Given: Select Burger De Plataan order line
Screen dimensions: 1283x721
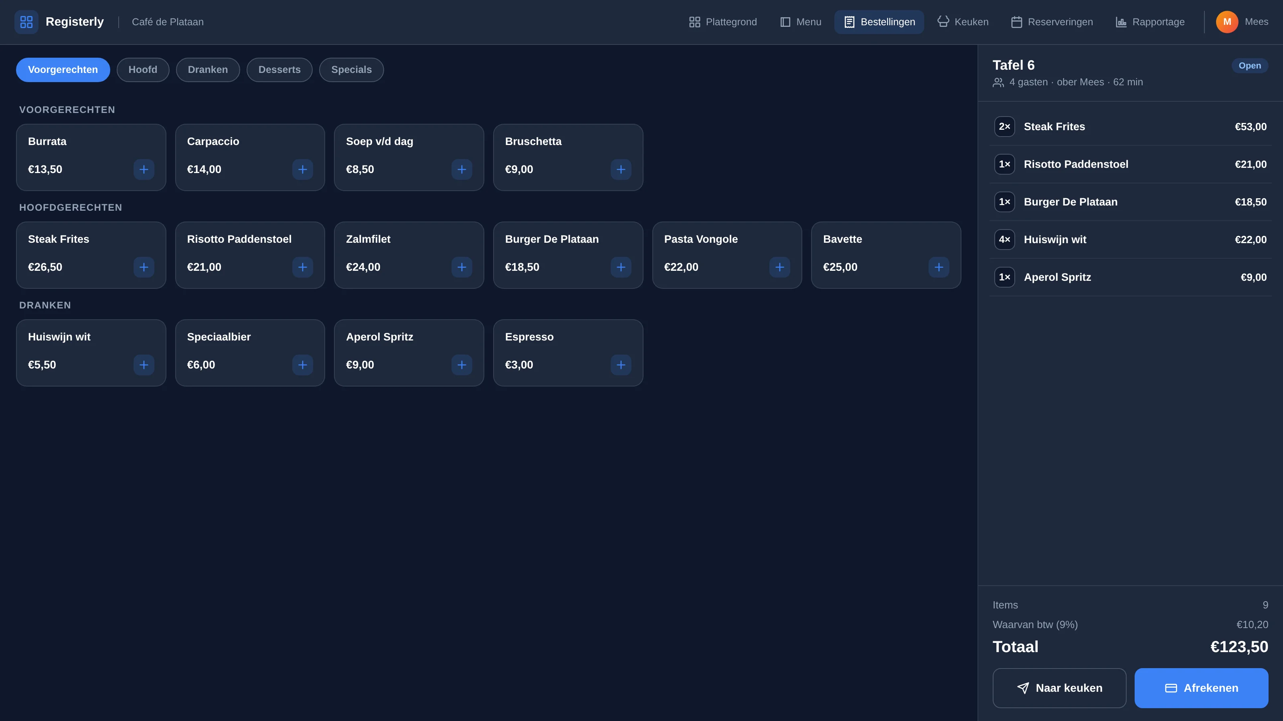Looking at the screenshot, I should point(1130,202).
